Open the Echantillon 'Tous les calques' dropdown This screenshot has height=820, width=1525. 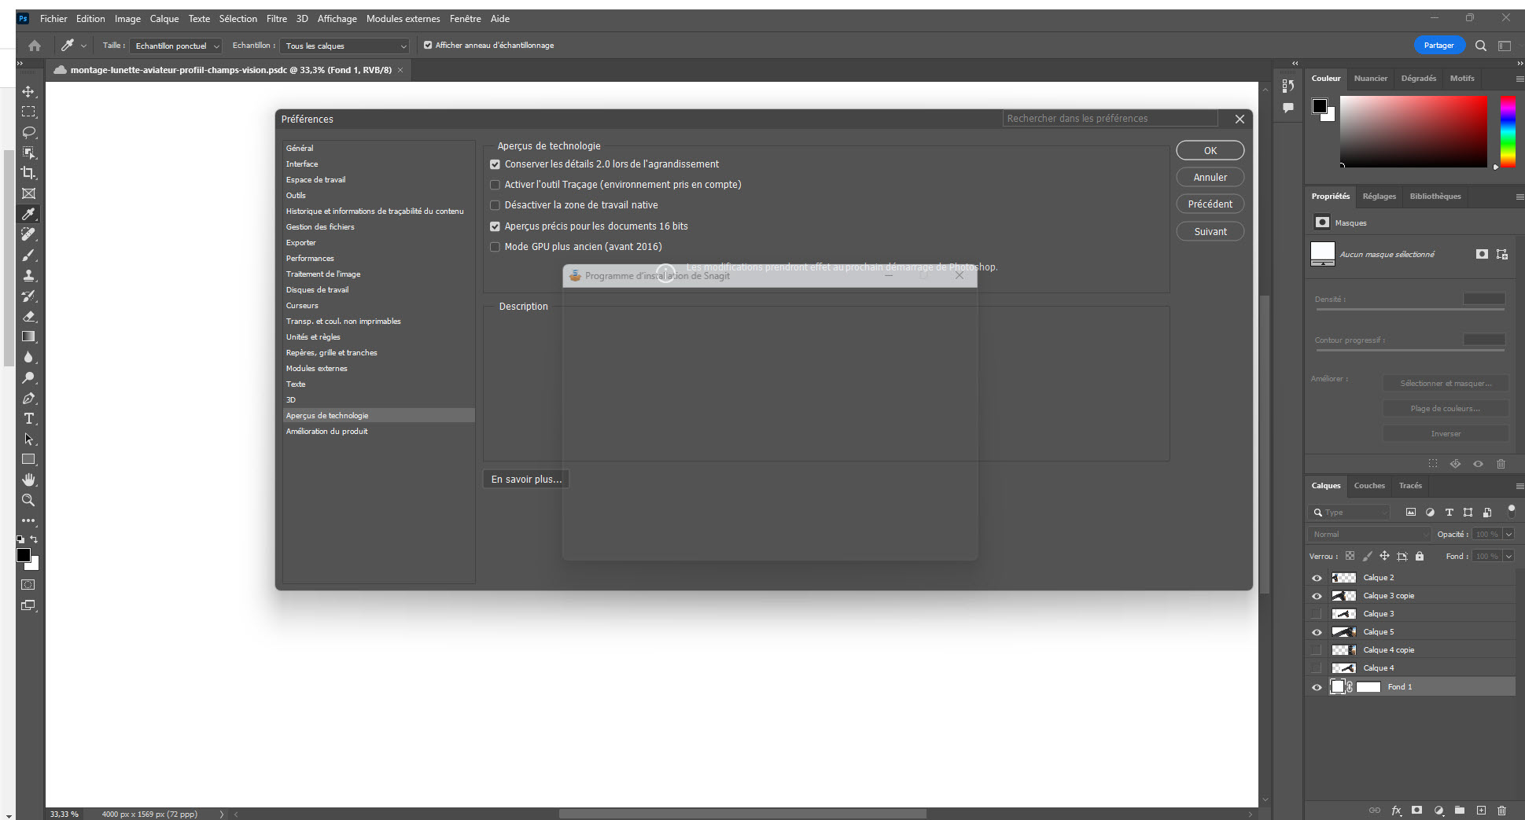coord(344,46)
